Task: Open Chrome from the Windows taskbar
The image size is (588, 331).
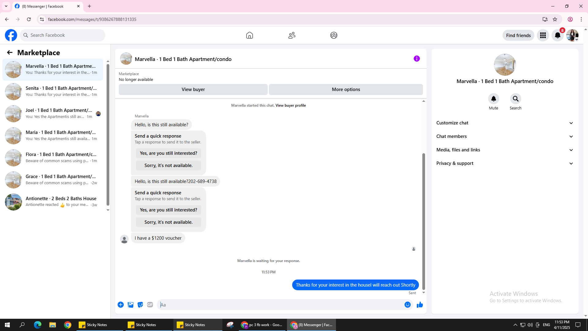Action: point(68,325)
